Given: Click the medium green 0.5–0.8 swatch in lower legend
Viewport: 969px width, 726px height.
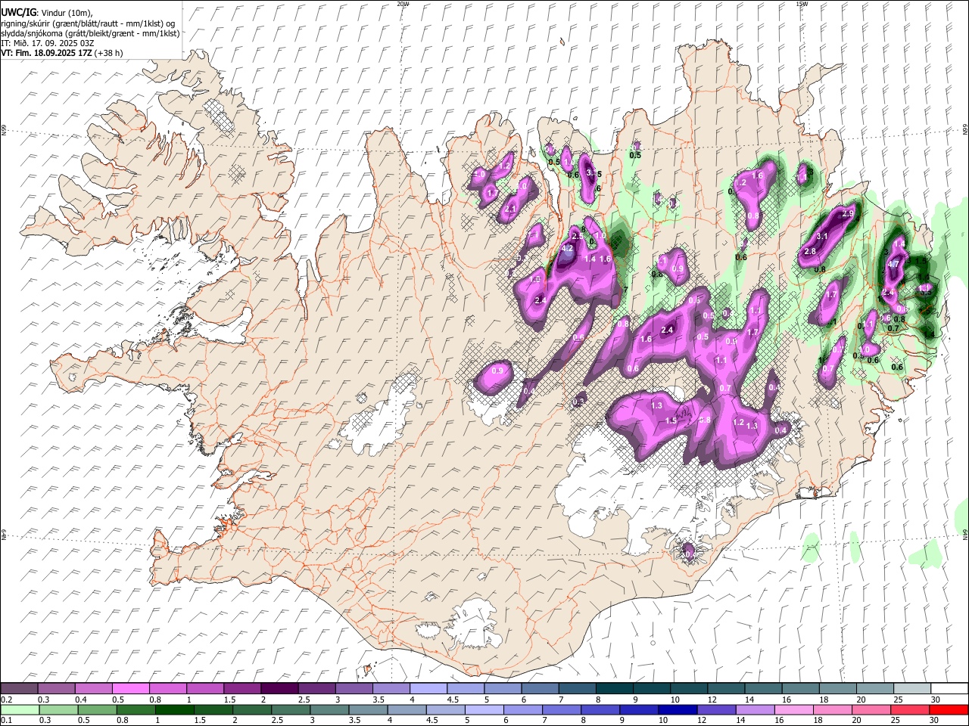Looking at the screenshot, I should [97, 710].
